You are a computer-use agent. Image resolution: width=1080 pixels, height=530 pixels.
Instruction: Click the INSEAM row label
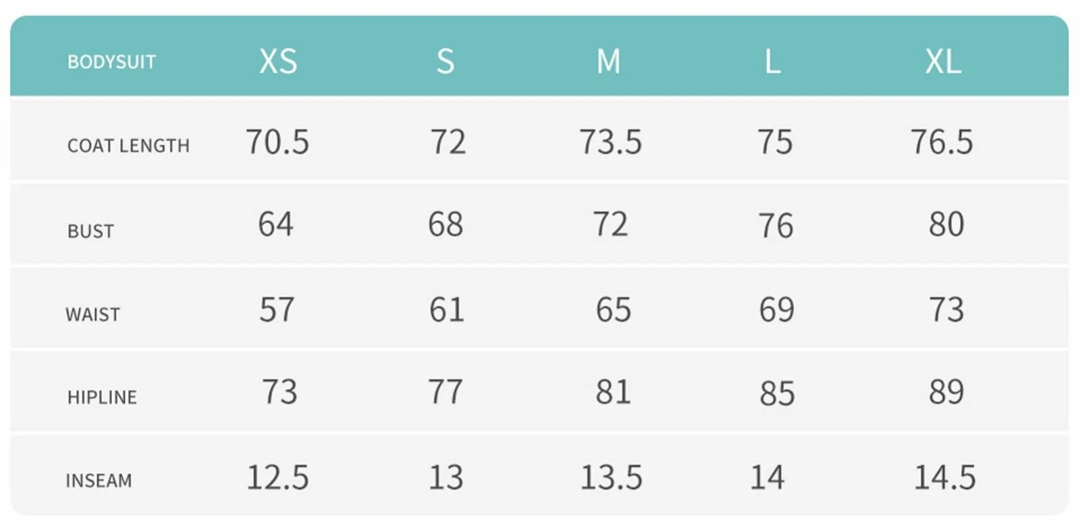point(99,481)
